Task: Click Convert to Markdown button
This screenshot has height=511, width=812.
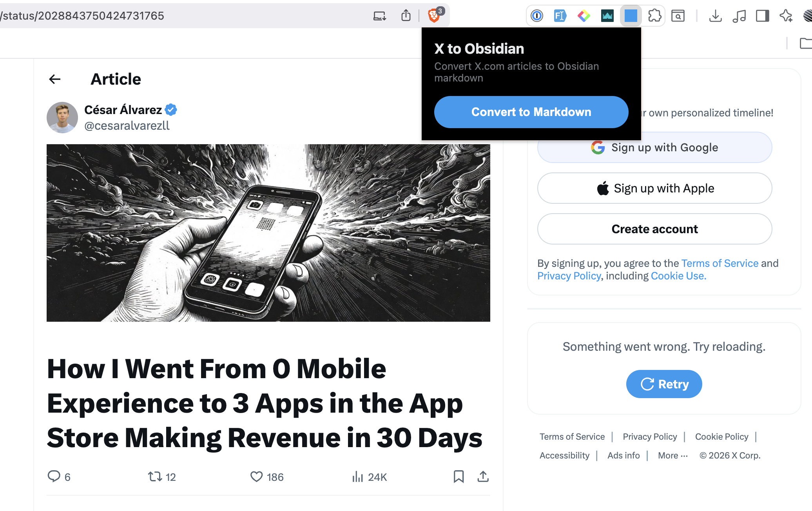Action: click(x=531, y=112)
